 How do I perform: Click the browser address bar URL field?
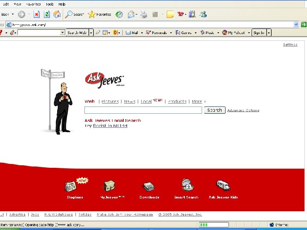(150, 25)
